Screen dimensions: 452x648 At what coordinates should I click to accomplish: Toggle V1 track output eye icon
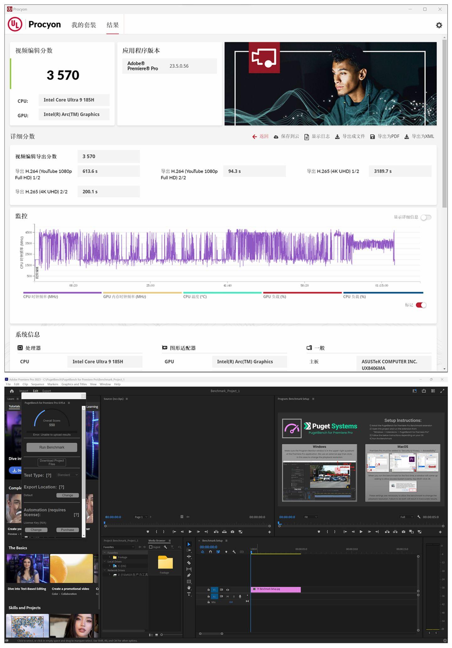[x=228, y=590]
